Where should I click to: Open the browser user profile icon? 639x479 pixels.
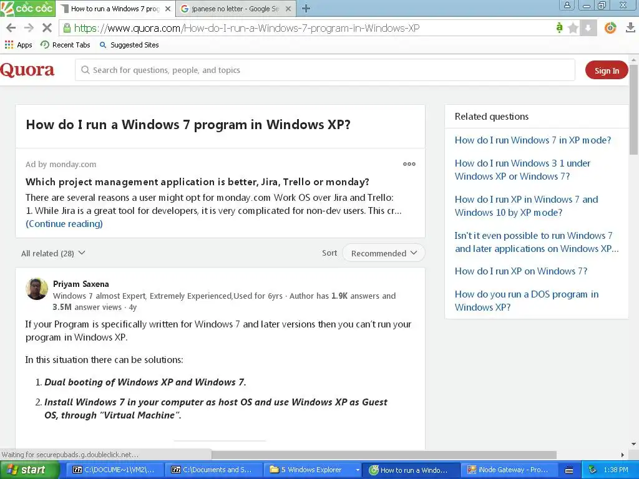click(567, 5)
